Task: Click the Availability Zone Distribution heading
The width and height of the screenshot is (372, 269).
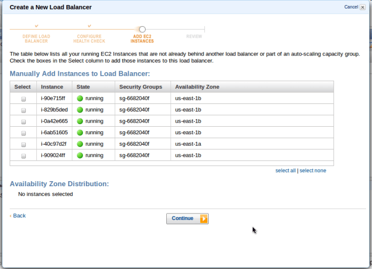Action: (x=59, y=184)
